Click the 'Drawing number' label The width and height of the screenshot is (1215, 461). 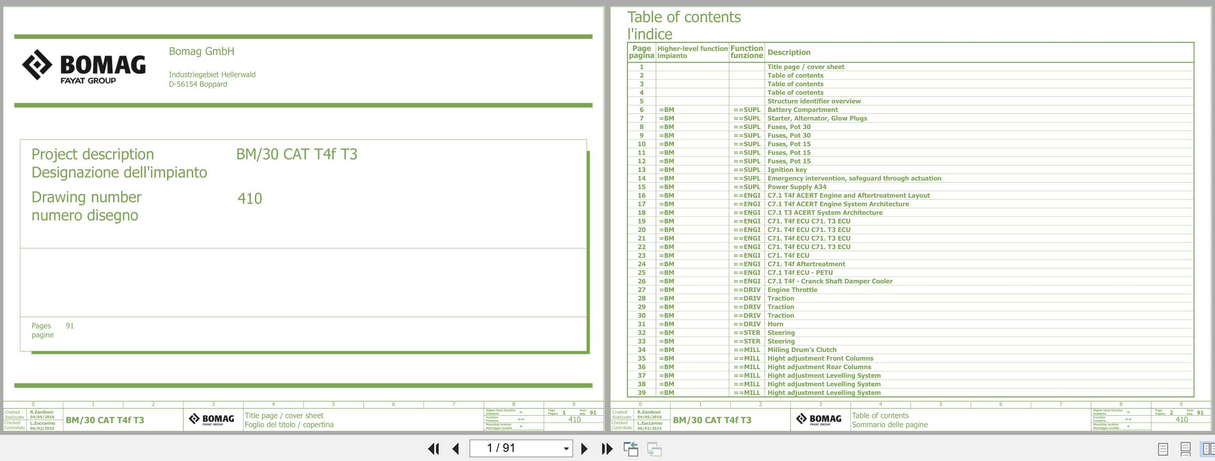[86, 197]
